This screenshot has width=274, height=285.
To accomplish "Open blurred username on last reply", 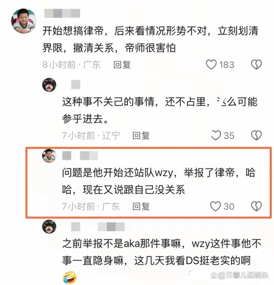I will pyautogui.click(x=98, y=227).
